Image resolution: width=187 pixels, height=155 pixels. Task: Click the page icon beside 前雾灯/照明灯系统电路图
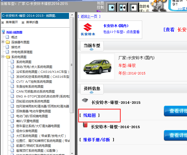pos(12,145)
